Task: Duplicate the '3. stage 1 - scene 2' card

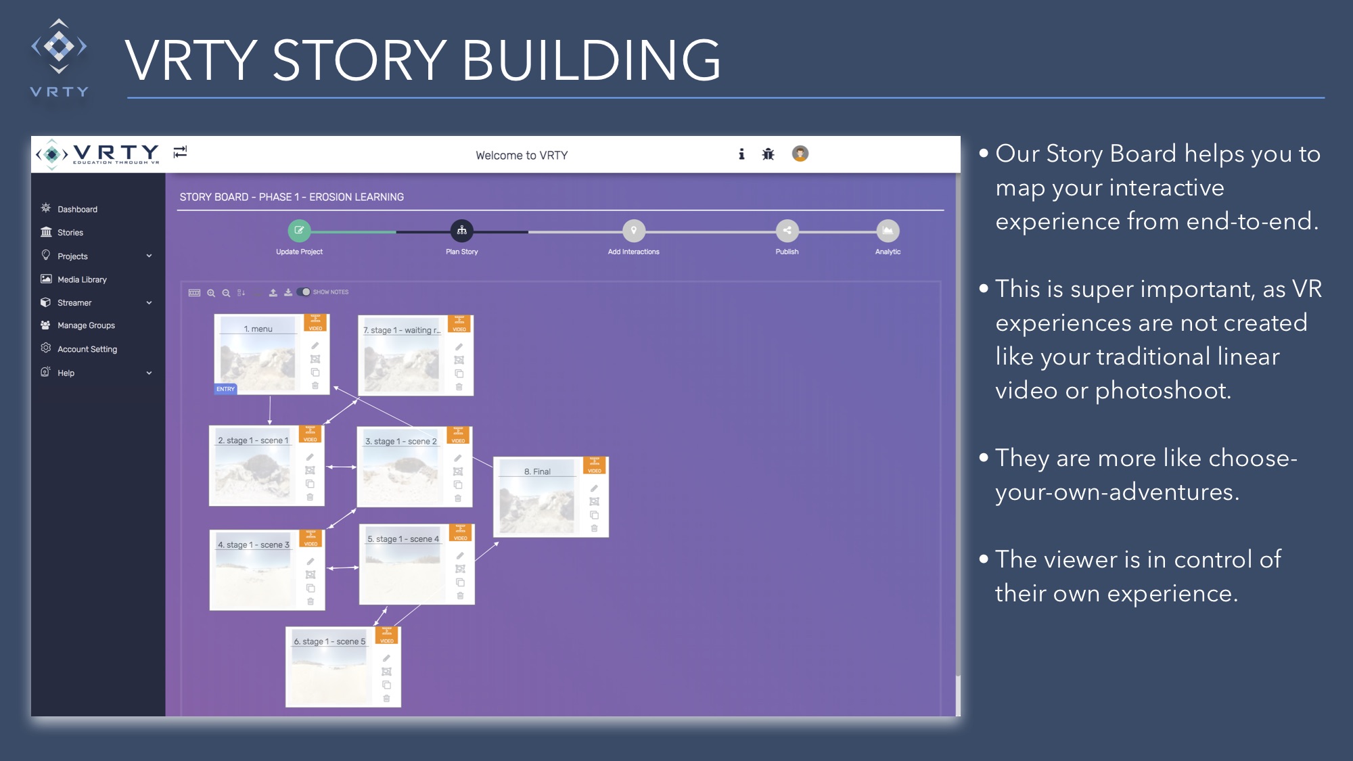Action: pyautogui.click(x=458, y=485)
